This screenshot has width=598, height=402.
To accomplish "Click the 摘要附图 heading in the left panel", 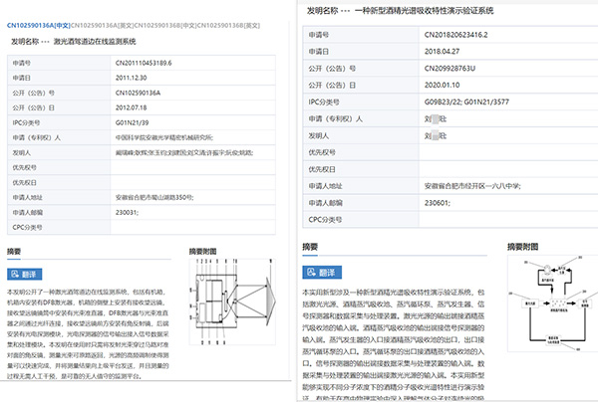I will 203,251.
